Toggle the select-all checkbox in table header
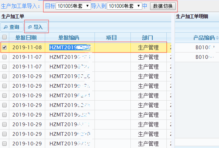 (4, 37)
